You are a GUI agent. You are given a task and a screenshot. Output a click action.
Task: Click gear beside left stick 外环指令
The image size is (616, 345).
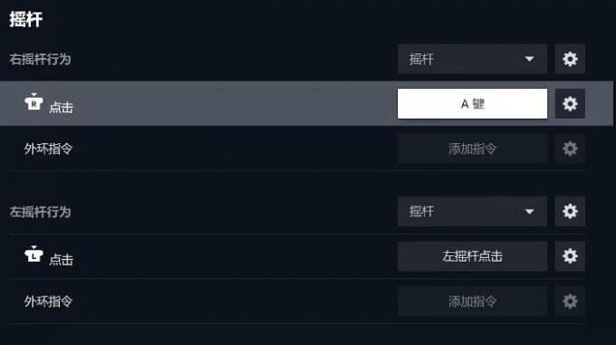pos(570,302)
